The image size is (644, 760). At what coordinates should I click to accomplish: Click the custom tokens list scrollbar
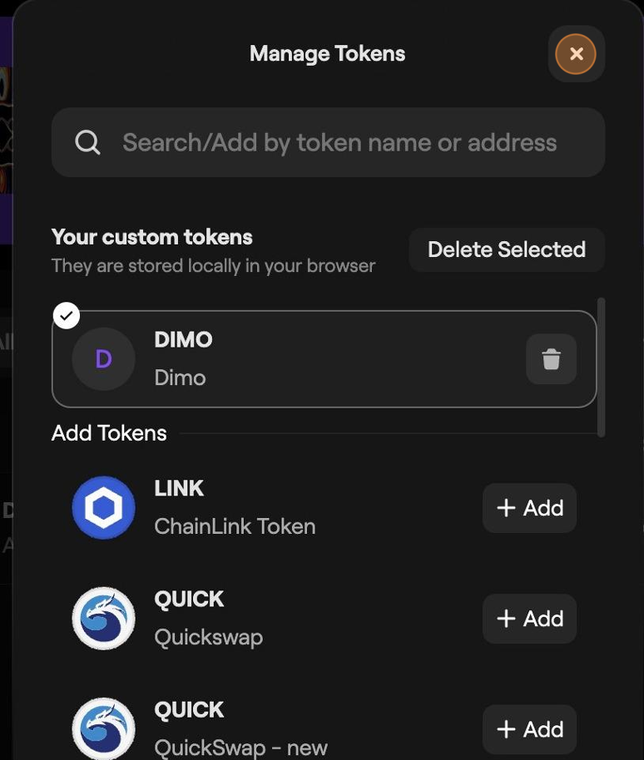point(602,368)
